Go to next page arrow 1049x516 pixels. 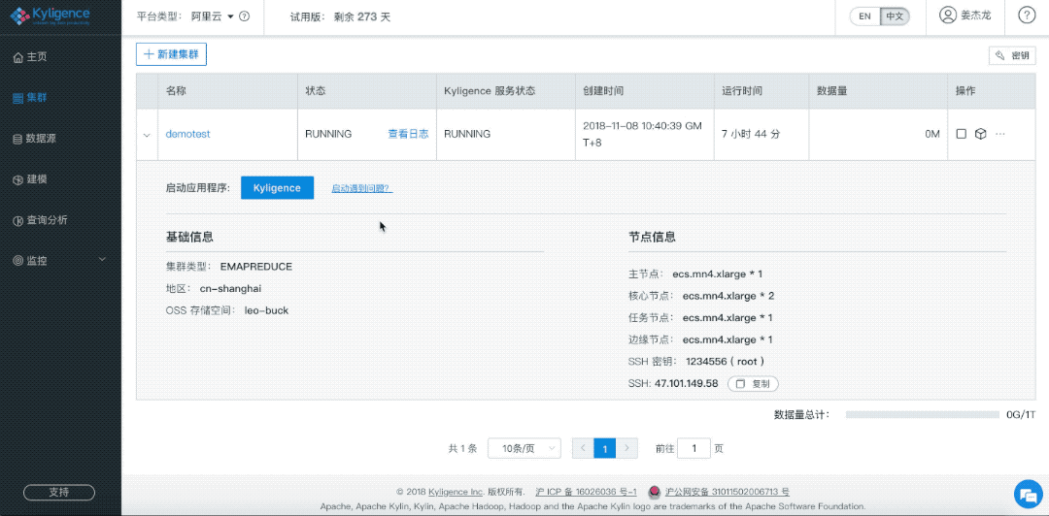tap(626, 448)
